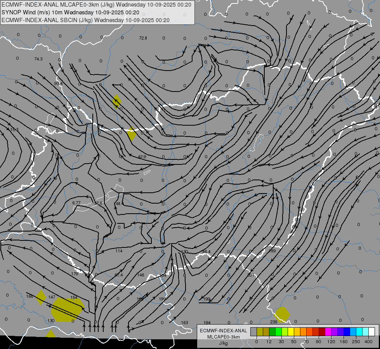The image size is (380, 349).
Task: Click the map value 93.4
Action: coord(58,83)
